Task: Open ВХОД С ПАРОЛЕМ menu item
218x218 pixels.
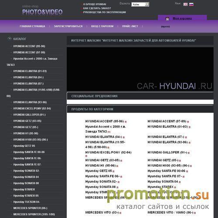Action: click(x=102, y=26)
